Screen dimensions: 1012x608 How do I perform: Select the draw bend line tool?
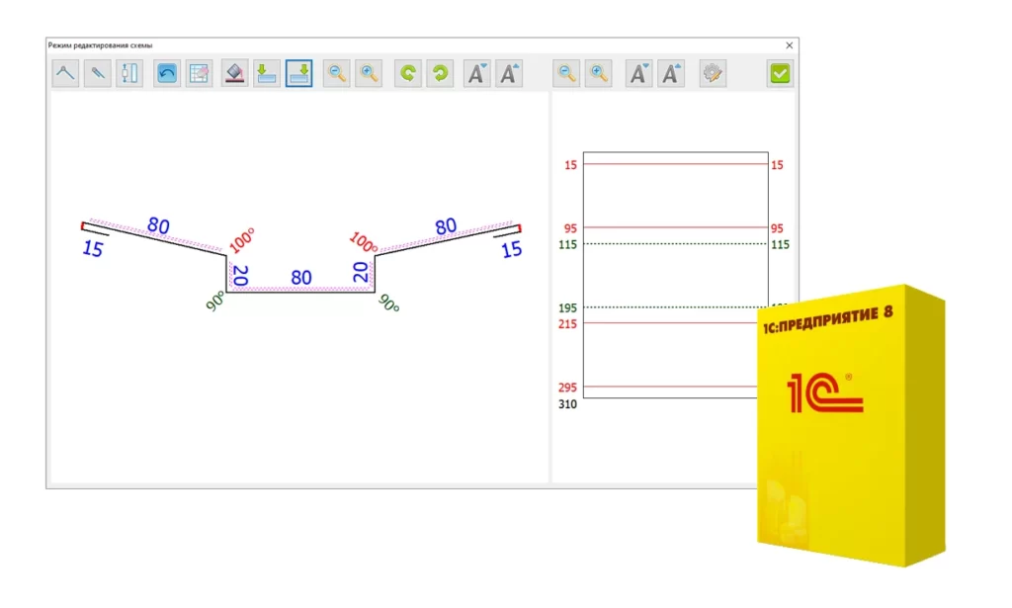(x=66, y=73)
